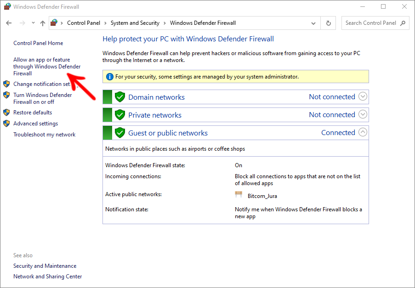This screenshot has height=288, width=415.
Task: Click the Bitcom_Jura network bench icon
Action: coord(239,195)
